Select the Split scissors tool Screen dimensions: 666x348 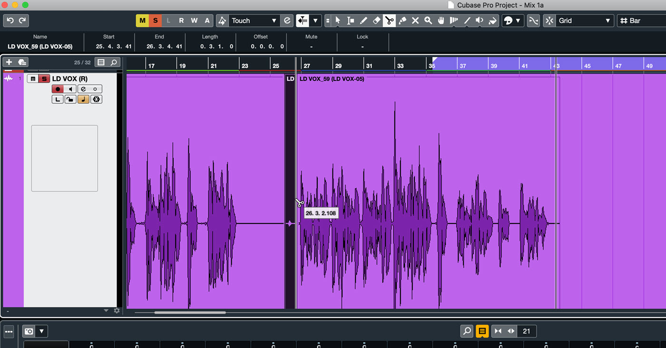pos(389,20)
